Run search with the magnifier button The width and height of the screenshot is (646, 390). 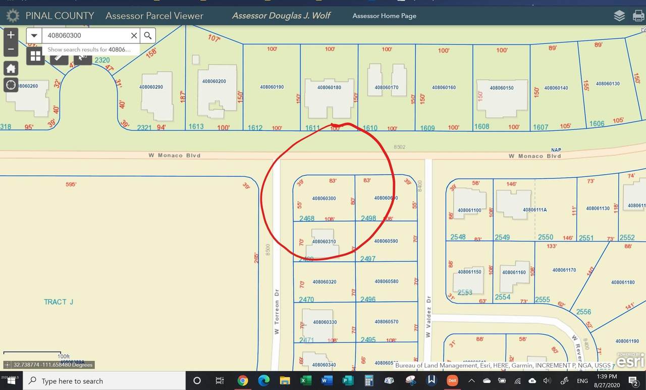148,35
